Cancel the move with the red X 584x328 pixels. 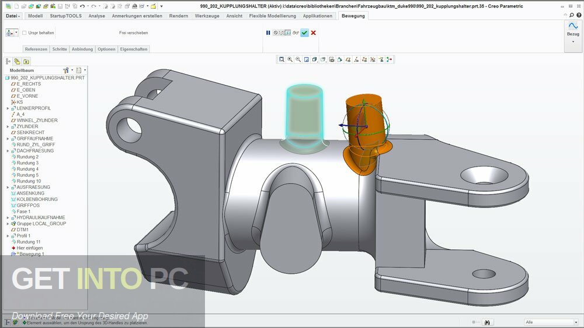(314, 33)
